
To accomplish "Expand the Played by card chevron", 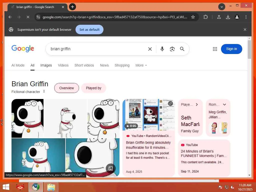I will point(197,104).
